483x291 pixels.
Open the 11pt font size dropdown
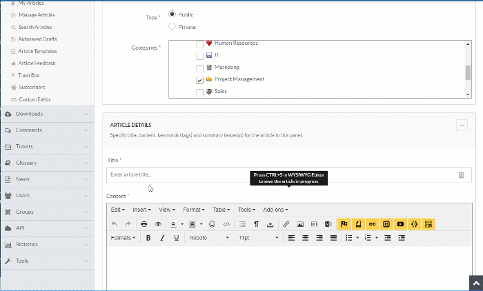coord(259,238)
